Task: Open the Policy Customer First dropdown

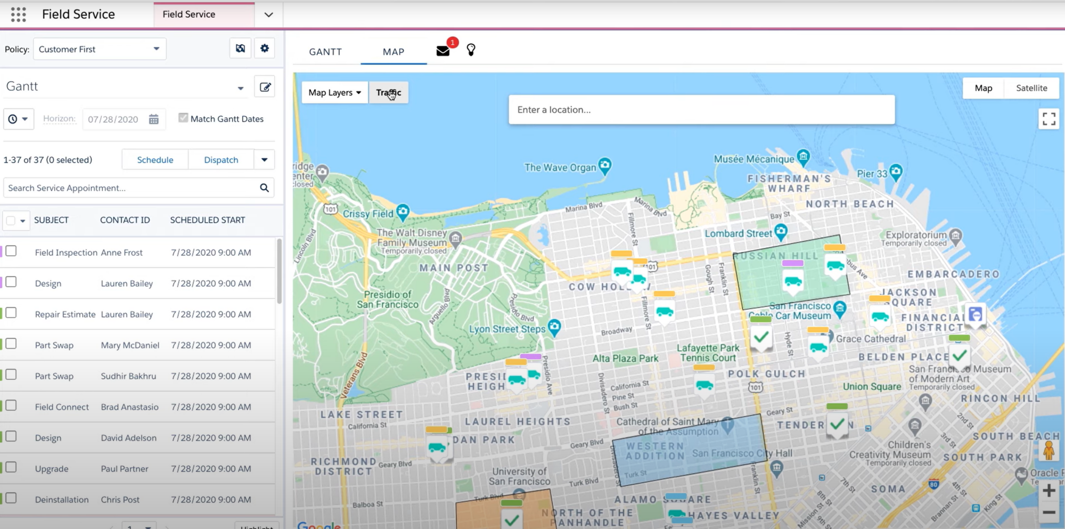Action: [100, 49]
